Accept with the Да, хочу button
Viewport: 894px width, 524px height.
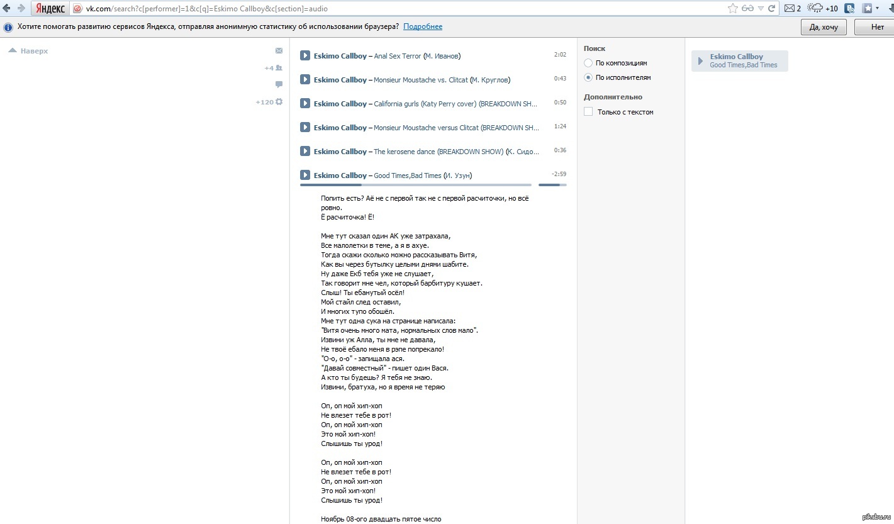click(824, 27)
